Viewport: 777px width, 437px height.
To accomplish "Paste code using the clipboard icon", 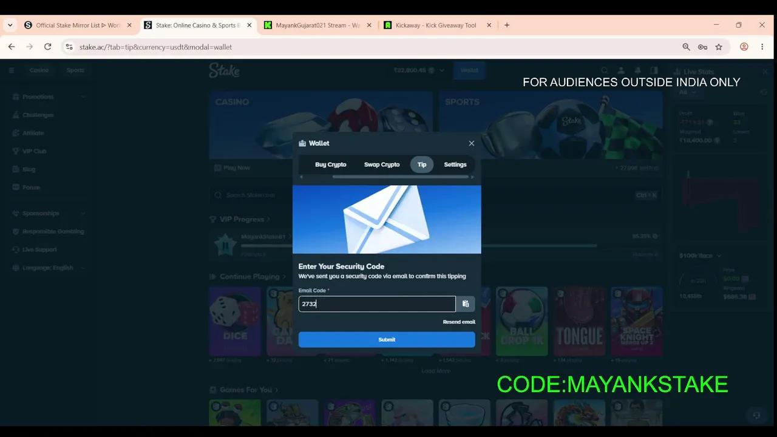I will tap(466, 304).
